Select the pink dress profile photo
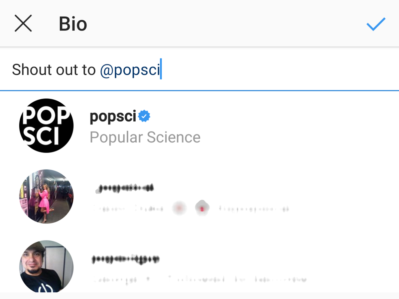The image size is (399, 299). [x=46, y=196]
